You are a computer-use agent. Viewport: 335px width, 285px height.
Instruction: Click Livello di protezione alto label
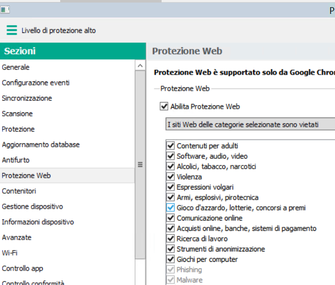pyautogui.click(x=59, y=30)
